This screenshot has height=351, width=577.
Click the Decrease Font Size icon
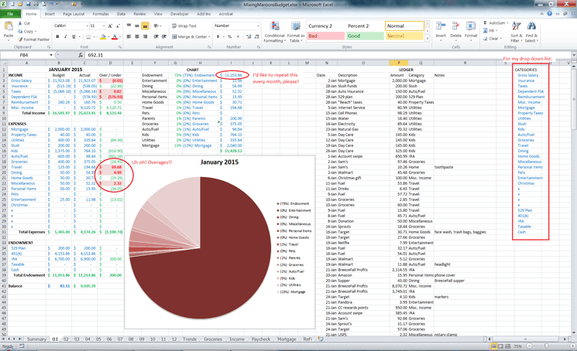[118, 26]
